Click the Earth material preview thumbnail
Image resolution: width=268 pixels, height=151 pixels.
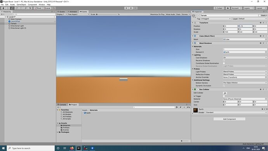pos(195,111)
